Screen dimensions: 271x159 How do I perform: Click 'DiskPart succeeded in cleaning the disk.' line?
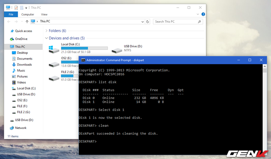click(118, 134)
